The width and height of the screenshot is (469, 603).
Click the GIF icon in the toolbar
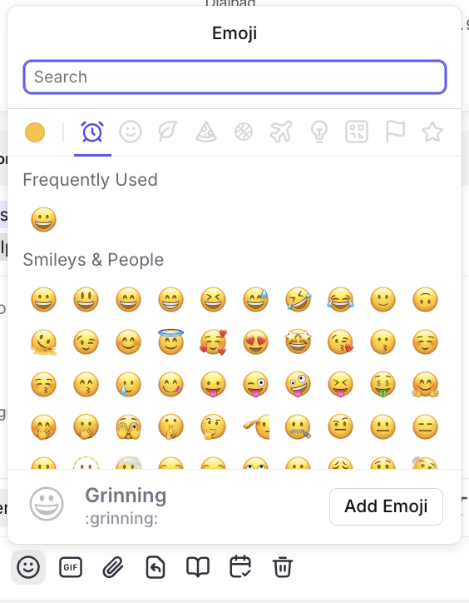pos(71,567)
